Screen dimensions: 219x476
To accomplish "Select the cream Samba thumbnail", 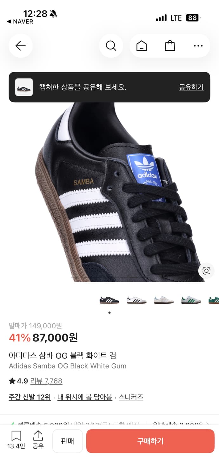I will 164,300.
